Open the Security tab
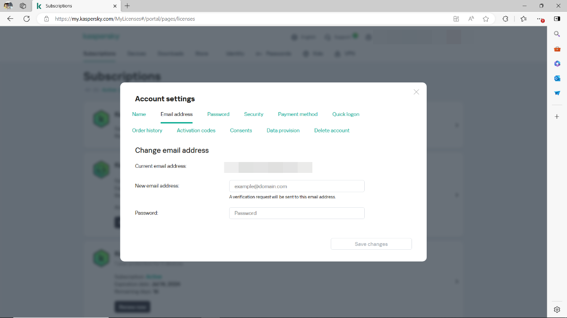This screenshot has height=318, width=567. pos(254,114)
